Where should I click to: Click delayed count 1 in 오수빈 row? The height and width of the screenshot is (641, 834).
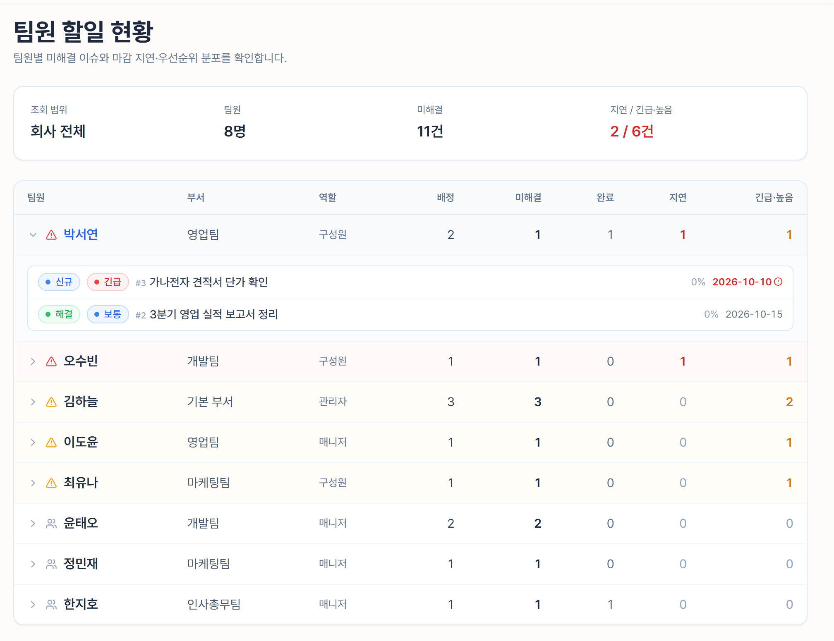click(x=683, y=361)
